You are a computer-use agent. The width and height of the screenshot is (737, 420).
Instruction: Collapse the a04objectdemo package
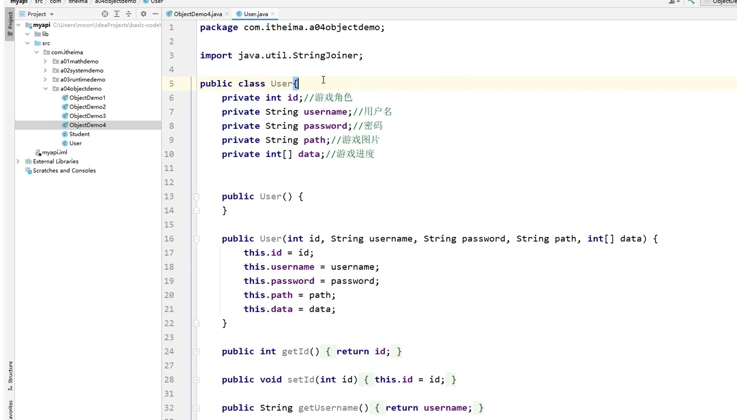pyautogui.click(x=45, y=88)
